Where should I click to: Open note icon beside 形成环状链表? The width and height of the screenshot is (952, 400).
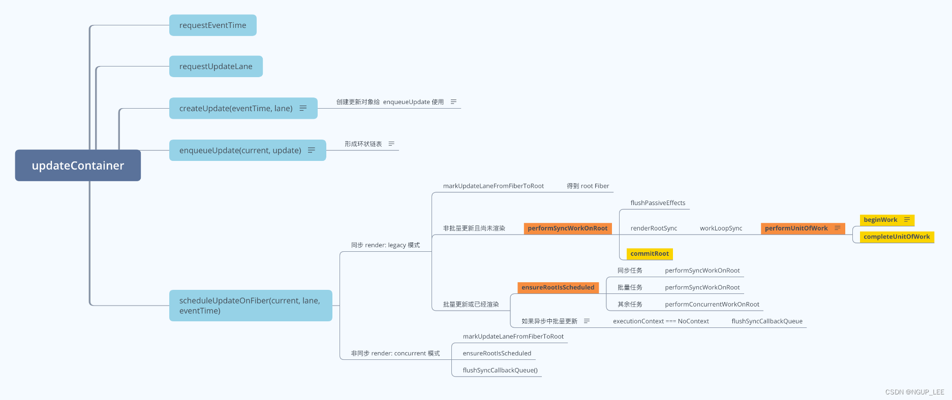391,144
